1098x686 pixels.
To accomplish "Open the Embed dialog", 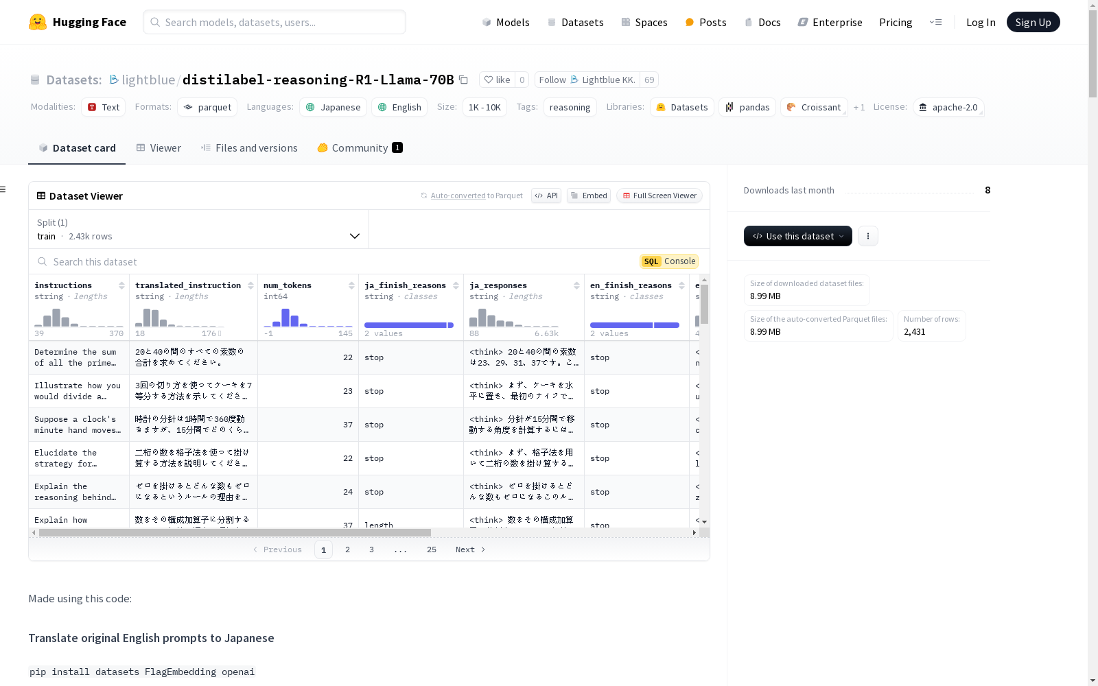I will [589, 196].
